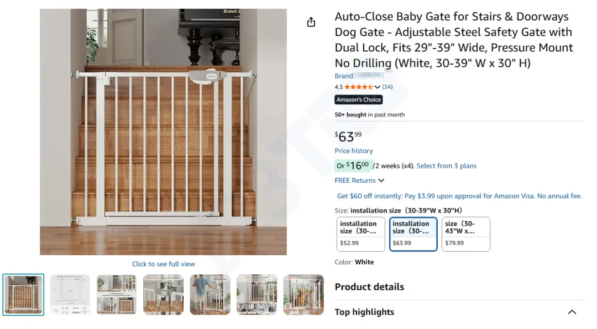
Task: Select the gate dimensions diagram thumbnail
Action: click(x=70, y=295)
